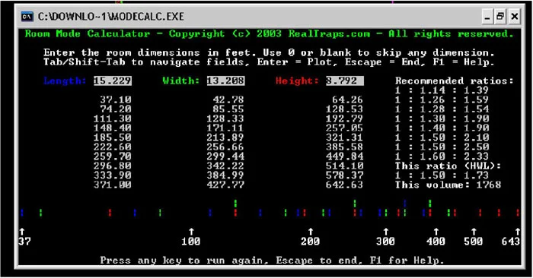Click the arrow marker above 643
The width and height of the screenshot is (533, 278).
coord(517,232)
